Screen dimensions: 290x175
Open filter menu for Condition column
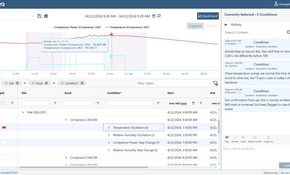click(158, 103)
